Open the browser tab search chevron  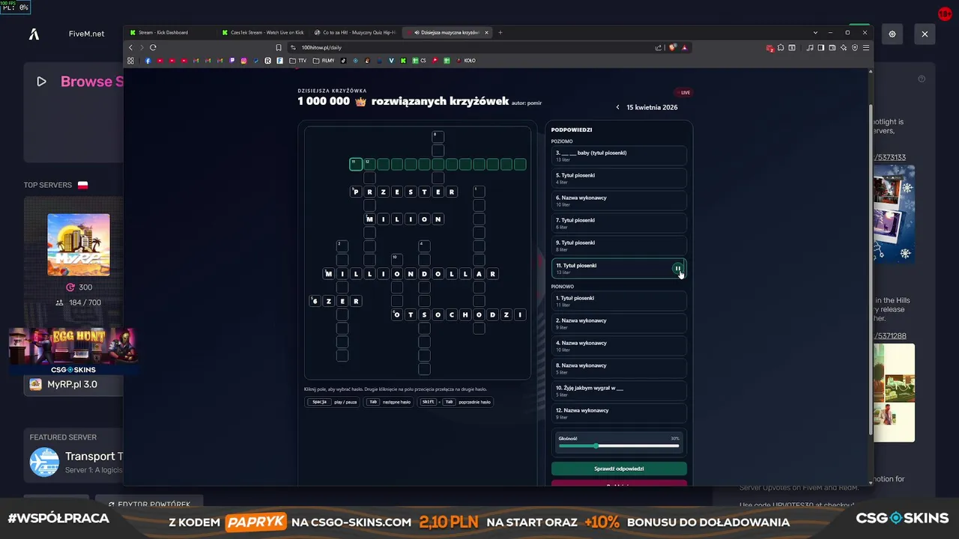tap(815, 32)
